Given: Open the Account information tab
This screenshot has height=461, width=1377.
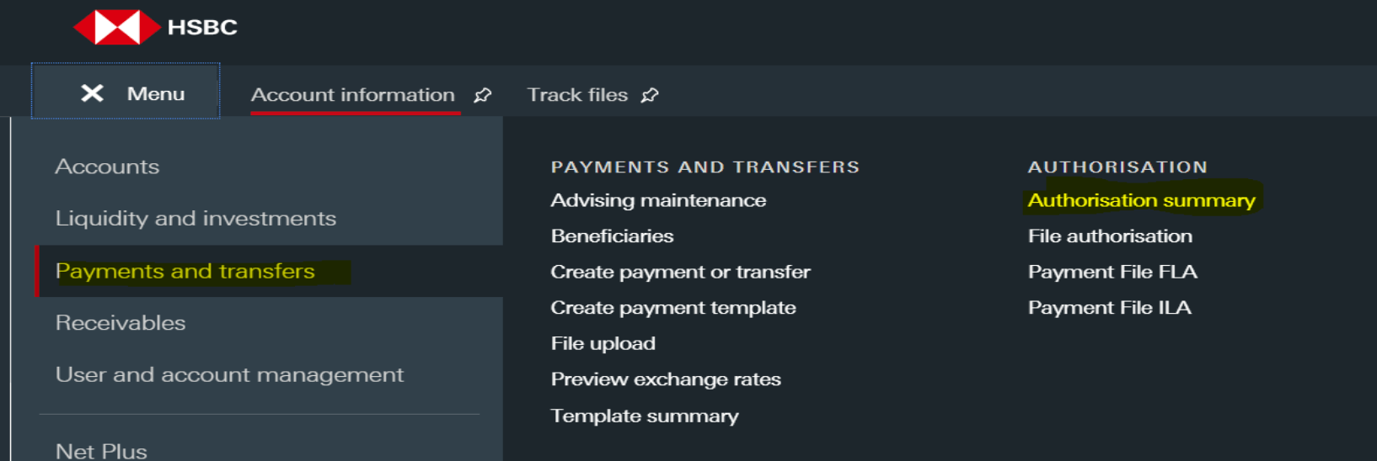Looking at the screenshot, I should tap(352, 95).
